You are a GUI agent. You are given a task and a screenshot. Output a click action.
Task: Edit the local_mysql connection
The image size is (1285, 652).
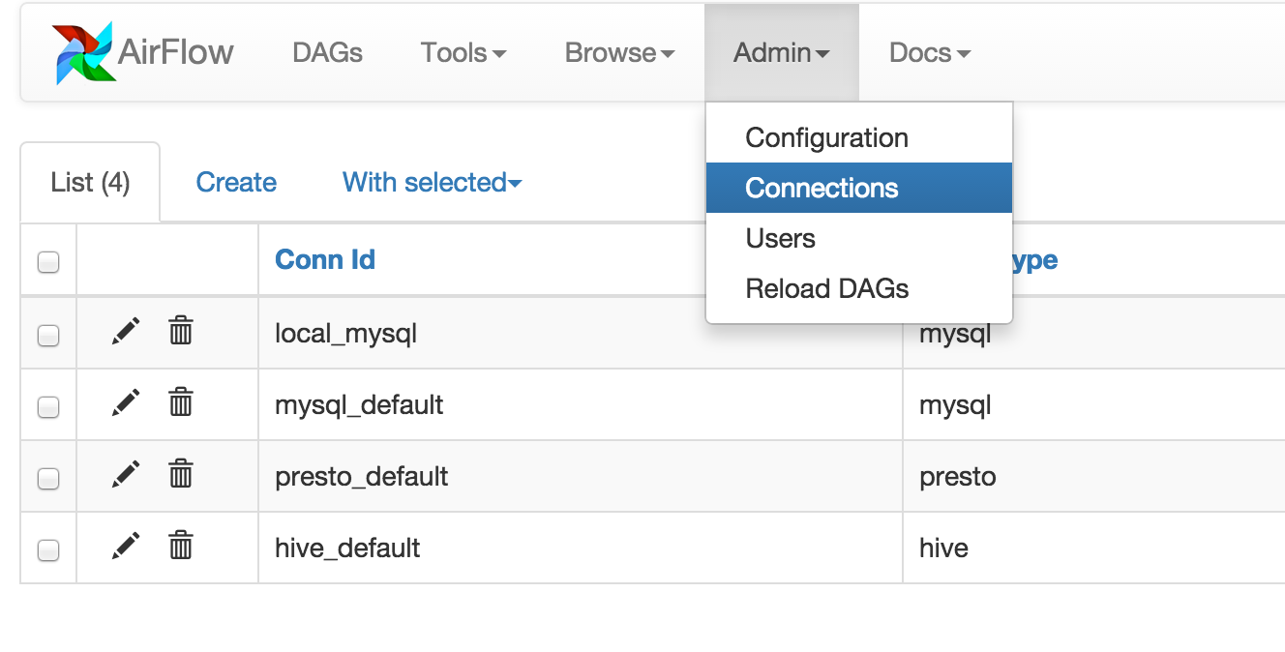[126, 332]
